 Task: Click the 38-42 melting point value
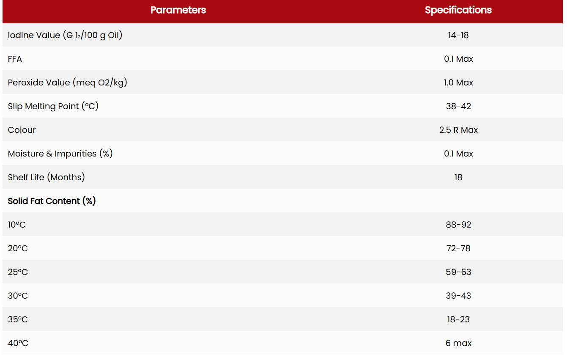tap(458, 106)
